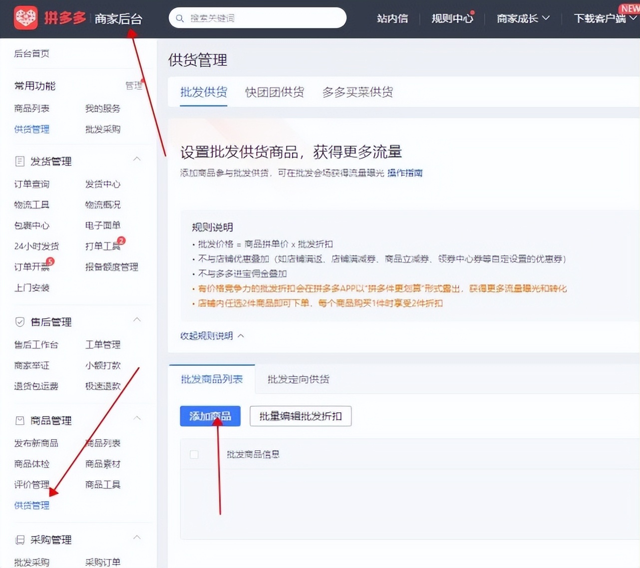Viewport: 640px width, 568px height.
Task: Click the 商品管理 section icon
Action: [20, 420]
